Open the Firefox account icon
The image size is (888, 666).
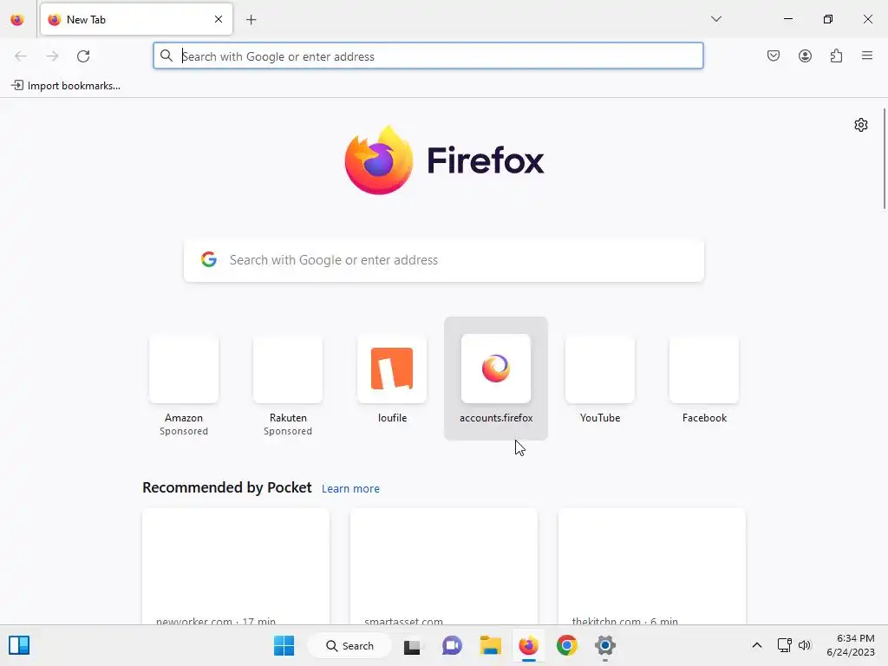805,55
